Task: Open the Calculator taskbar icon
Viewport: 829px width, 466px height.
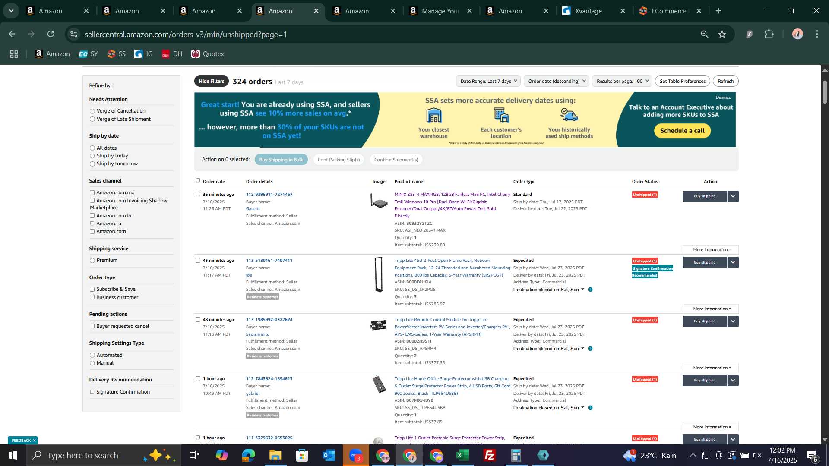Action: click(516, 455)
